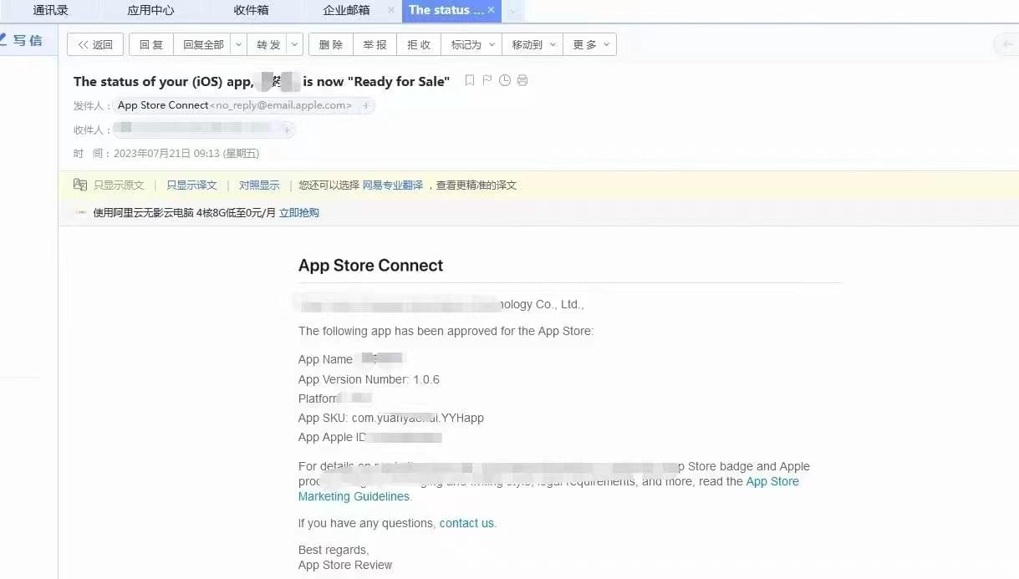Add sender App Store Connect with plus icon
This screenshot has height=579, width=1019.
tap(365, 105)
